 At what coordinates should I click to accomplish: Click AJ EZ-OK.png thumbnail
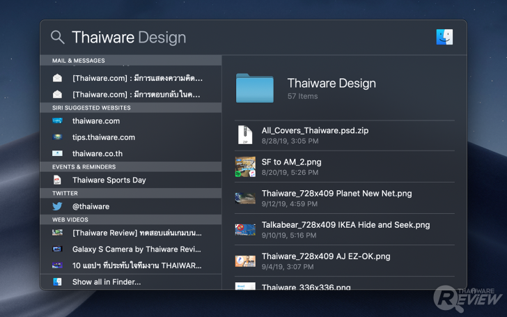click(245, 261)
